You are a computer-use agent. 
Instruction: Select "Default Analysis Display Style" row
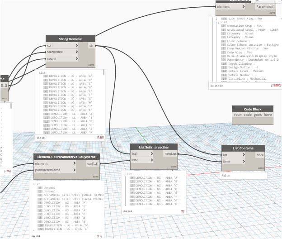(x=249, y=56)
